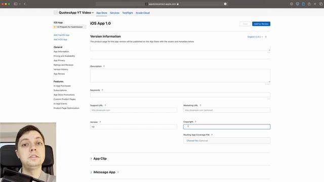Open a new tab with plus icon
Viewport: 324px width, 182px height.
315,4
